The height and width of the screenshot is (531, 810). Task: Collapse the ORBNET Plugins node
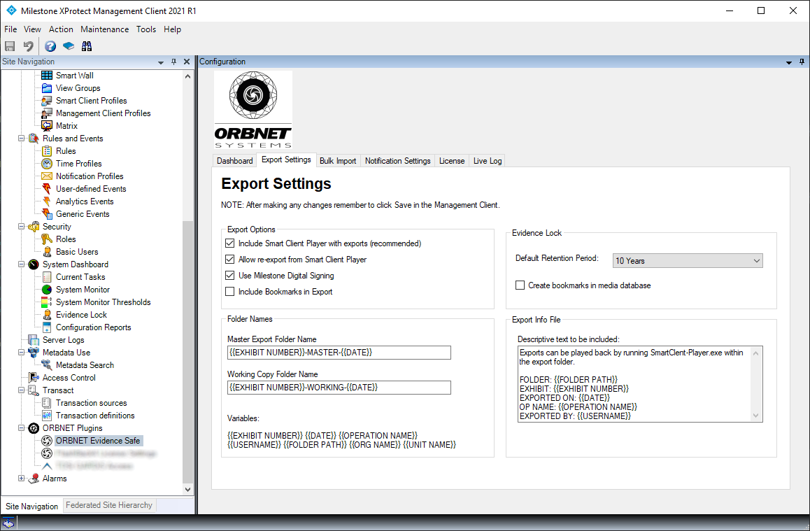(21, 428)
